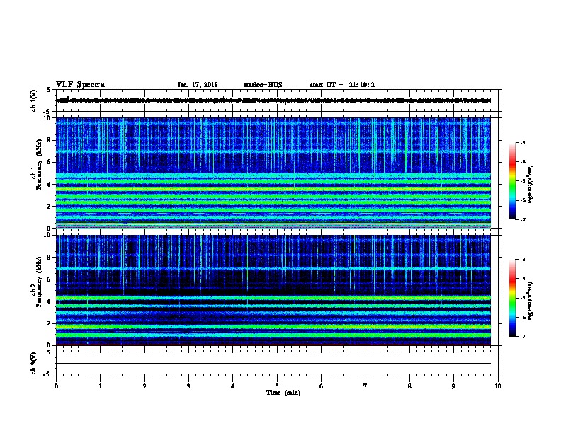Click the "4" kHz tick on the ch.2 frequency axis

point(49,301)
